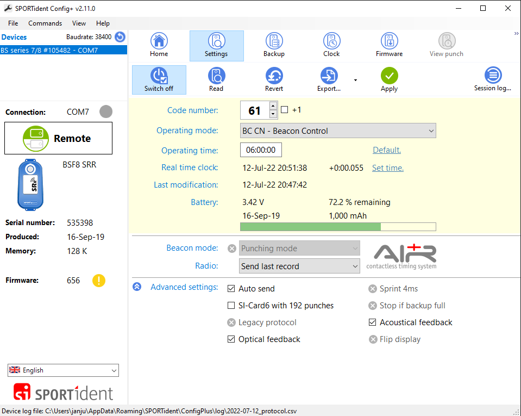Apply settings with the green checkmark

pyautogui.click(x=389, y=79)
